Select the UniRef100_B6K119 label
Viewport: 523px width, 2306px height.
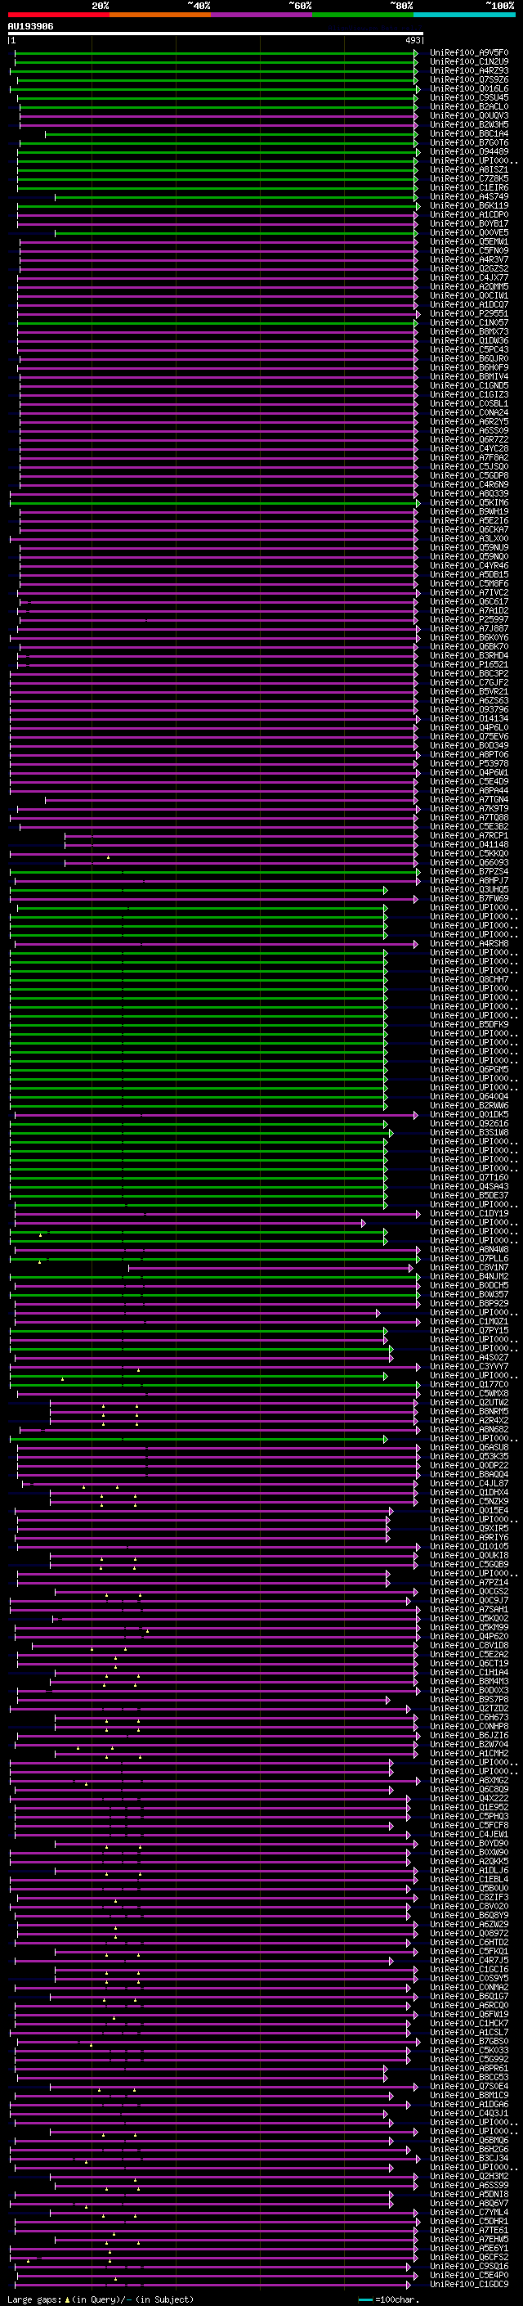coord(469,206)
